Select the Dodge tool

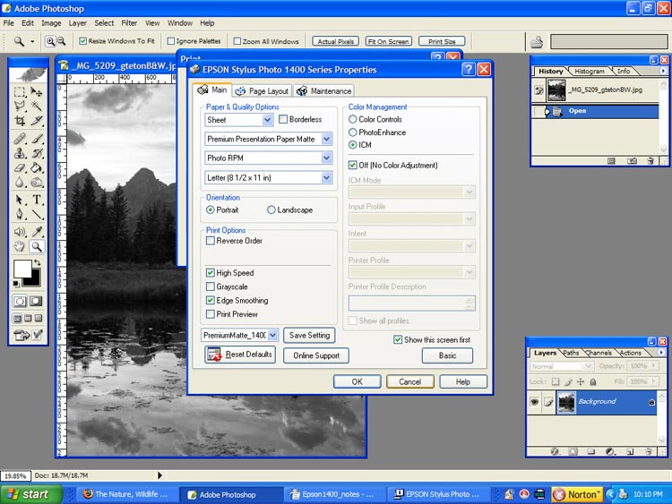(37, 183)
